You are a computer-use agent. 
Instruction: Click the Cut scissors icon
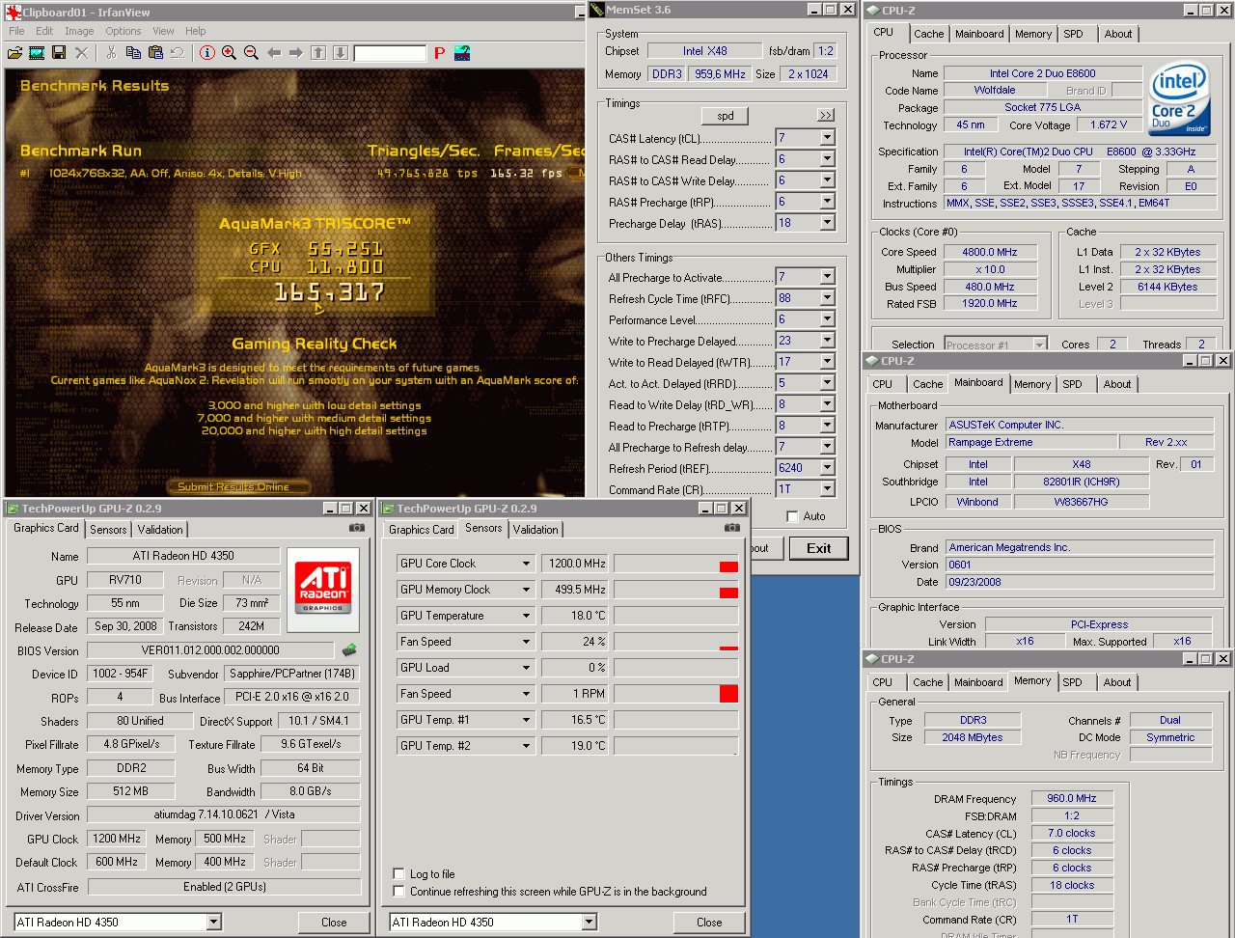coord(111,53)
